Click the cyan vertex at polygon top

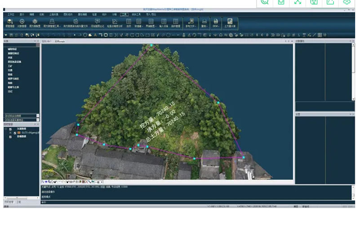point(151,45)
